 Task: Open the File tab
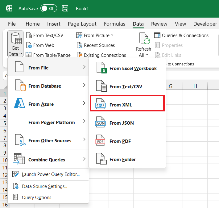coord(12,24)
